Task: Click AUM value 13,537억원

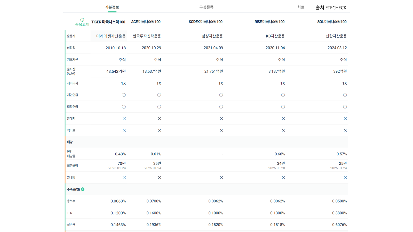Action: pyautogui.click(x=152, y=71)
